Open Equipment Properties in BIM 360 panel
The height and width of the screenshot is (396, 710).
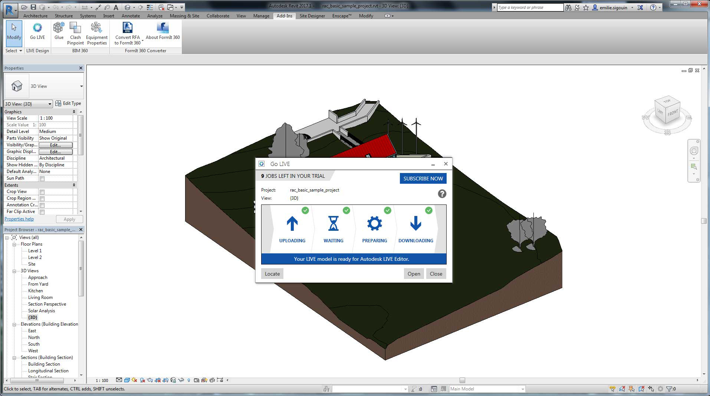click(96, 33)
